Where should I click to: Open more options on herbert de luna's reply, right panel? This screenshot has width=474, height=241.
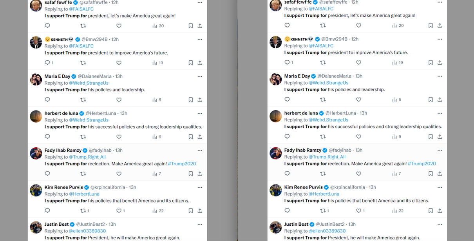click(x=440, y=113)
